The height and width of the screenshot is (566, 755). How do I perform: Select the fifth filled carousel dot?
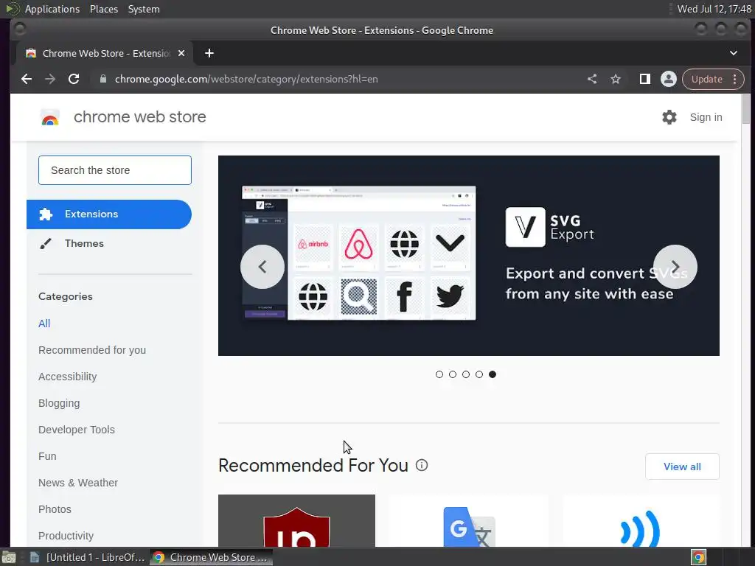492,374
